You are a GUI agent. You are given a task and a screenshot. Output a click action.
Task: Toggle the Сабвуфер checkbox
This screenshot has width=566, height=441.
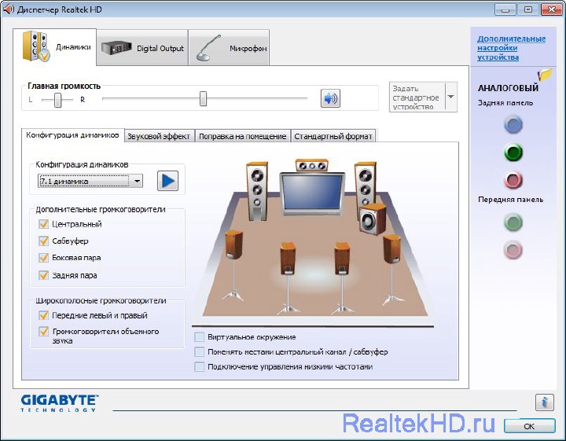[44, 241]
